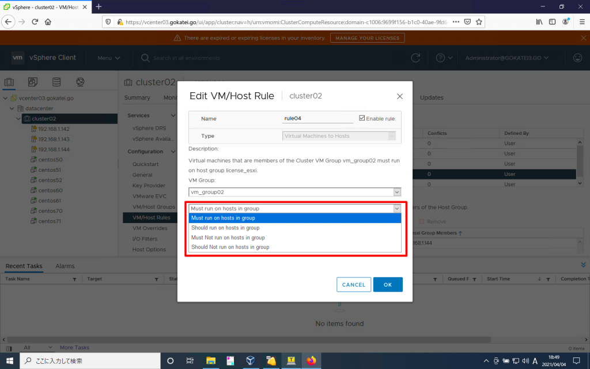Image resolution: width=590 pixels, height=369 pixels.
Task: Confirm the rule edit with OK
Action: coord(387,284)
